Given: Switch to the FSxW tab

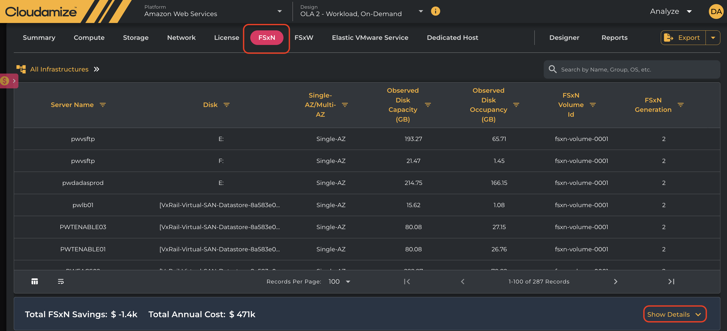Looking at the screenshot, I should pos(304,38).
